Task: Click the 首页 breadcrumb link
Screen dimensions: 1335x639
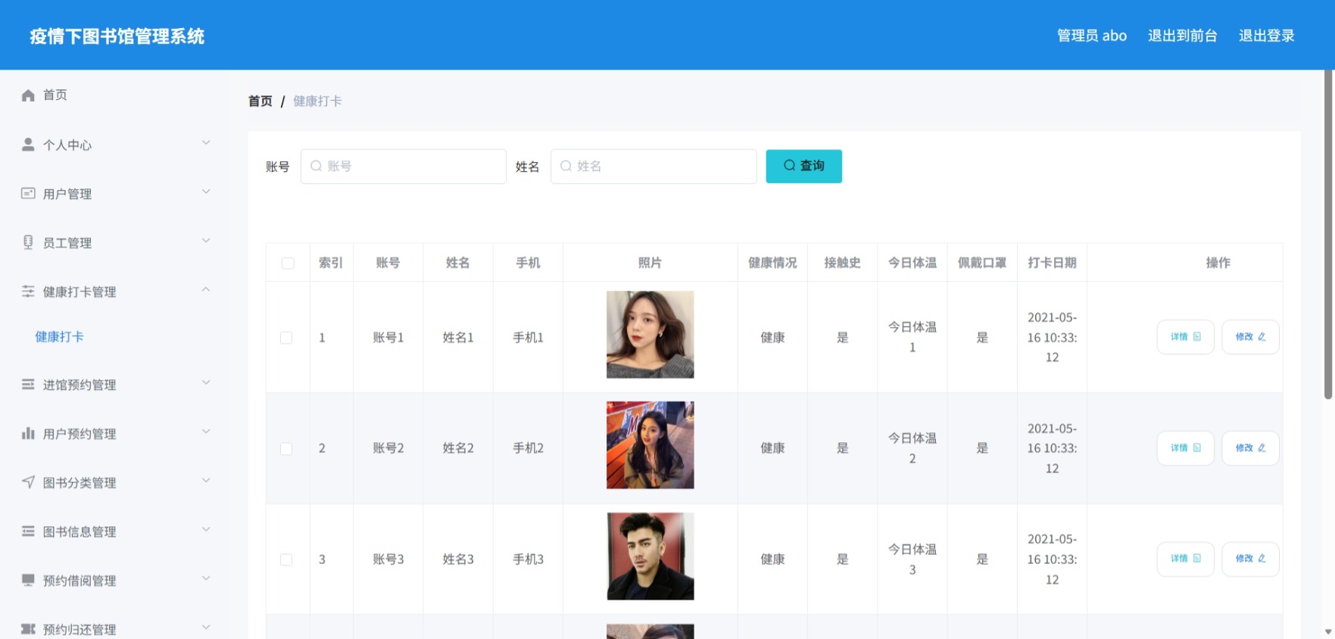Action: pos(260,101)
